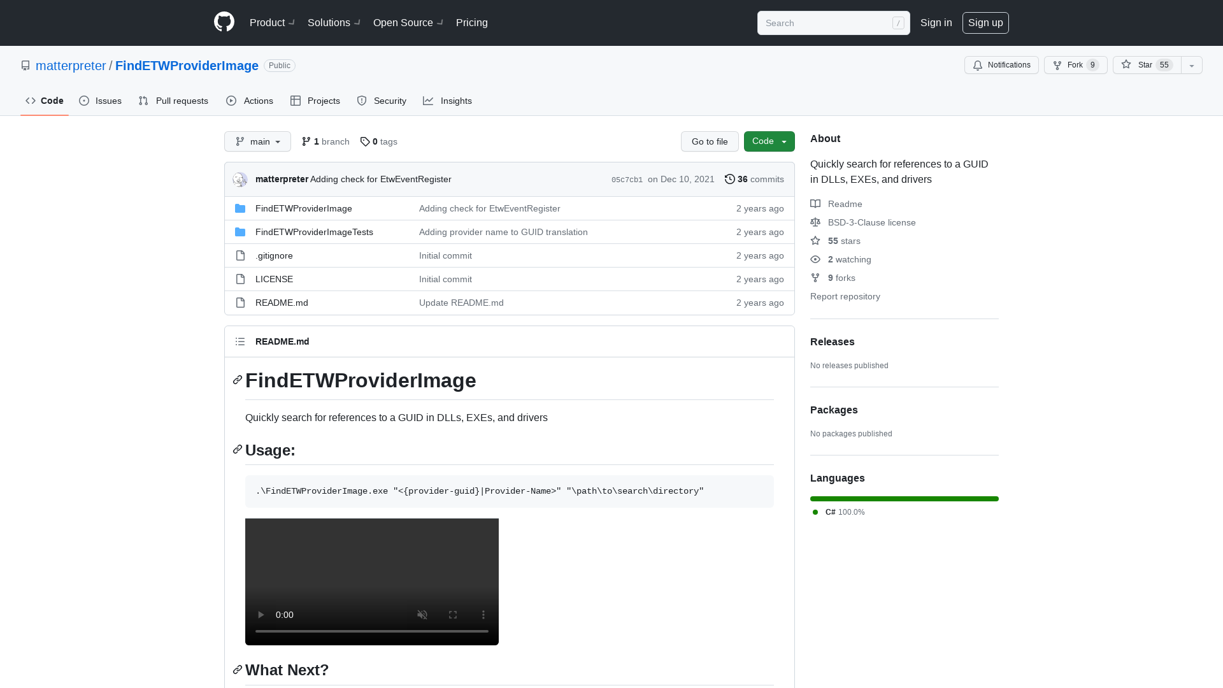Go to the Pricing page

[x=472, y=22]
